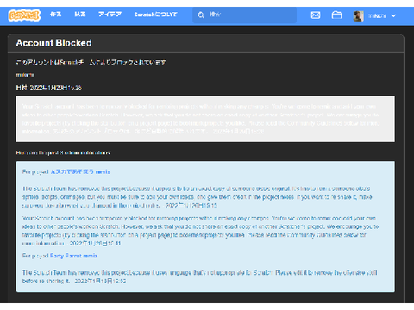Expand the account dropdown chevron

pos(393,15)
